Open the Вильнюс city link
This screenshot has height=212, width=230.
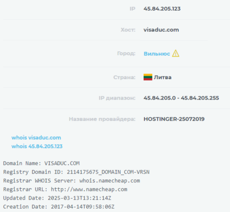pyautogui.click(x=157, y=54)
